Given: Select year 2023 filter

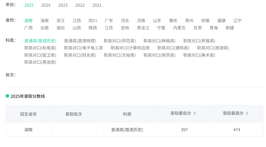Looking at the screenshot, I should (x=63, y=5).
